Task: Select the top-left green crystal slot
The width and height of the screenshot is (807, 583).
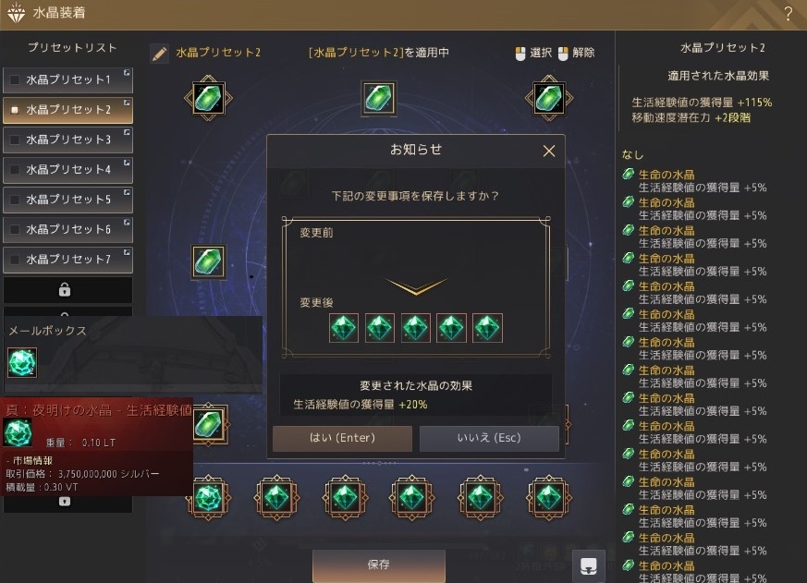Action: pyautogui.click(x=208, y=98)
